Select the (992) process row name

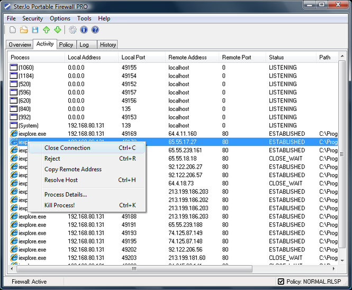click(x=25, y=117)
